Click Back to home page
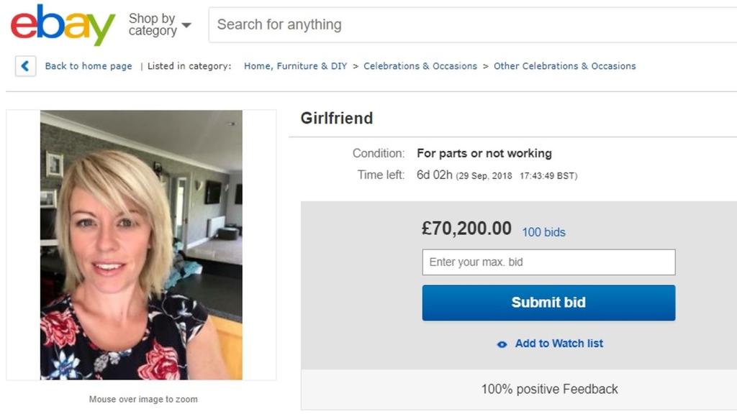 coord(88,66)
